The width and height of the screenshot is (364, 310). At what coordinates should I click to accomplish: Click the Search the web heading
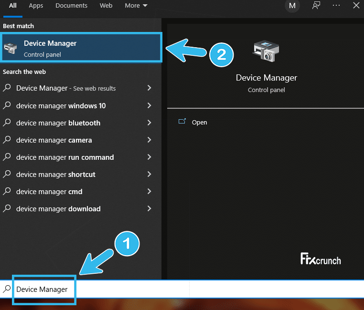(x=24, y=72)
